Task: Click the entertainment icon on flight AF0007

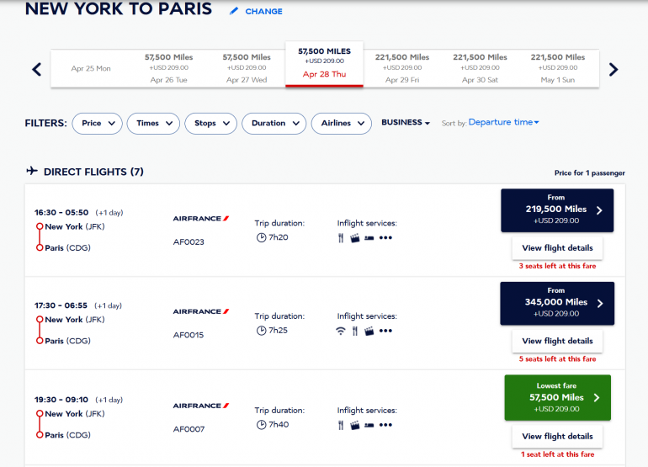Action: pos(355,425)
